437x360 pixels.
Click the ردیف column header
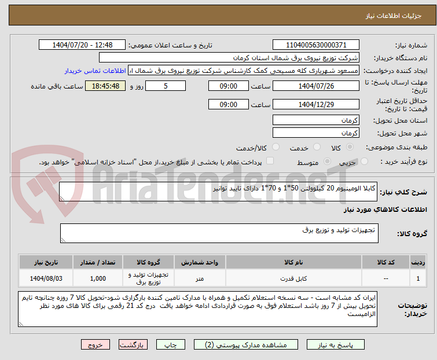click(x=418, y=262)
